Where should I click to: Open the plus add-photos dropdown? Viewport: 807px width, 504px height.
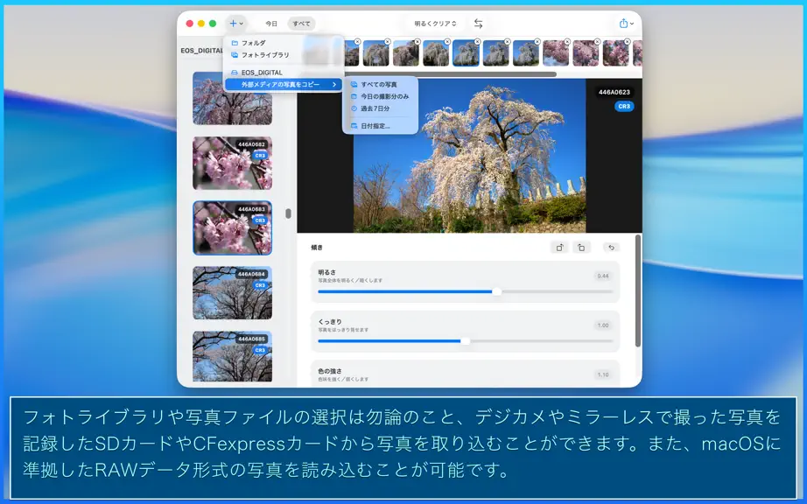point(236,24)
